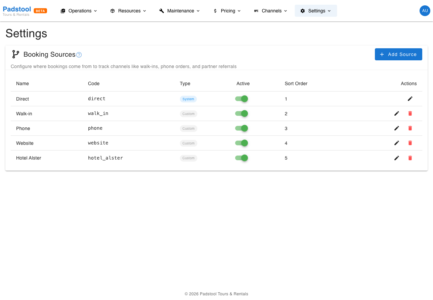Click the Booking Sources section title

pyautogui.click(x=49, y=54)
